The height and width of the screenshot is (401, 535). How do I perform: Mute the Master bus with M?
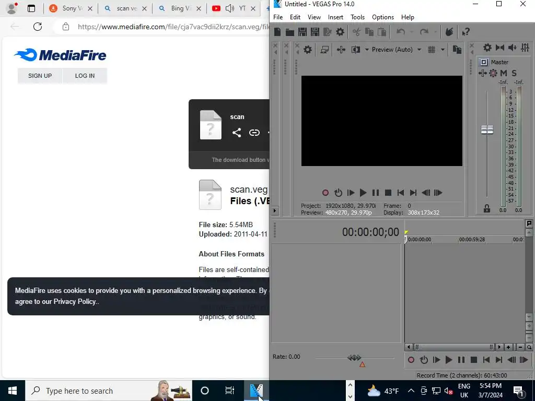[504, 73]
